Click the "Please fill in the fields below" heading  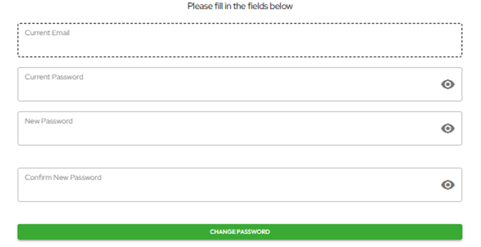pyautogui.click(x=240, y=6)
